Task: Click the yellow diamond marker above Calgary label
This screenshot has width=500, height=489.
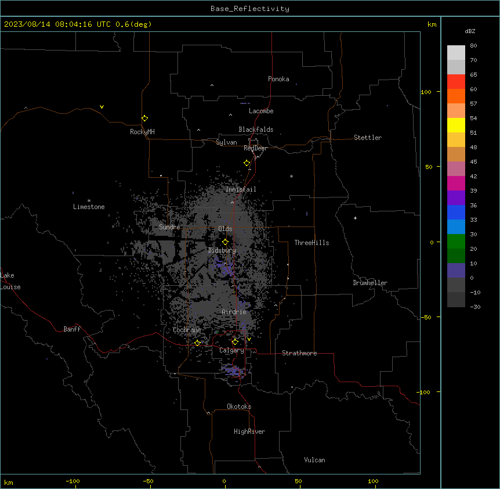Action: 235,342
